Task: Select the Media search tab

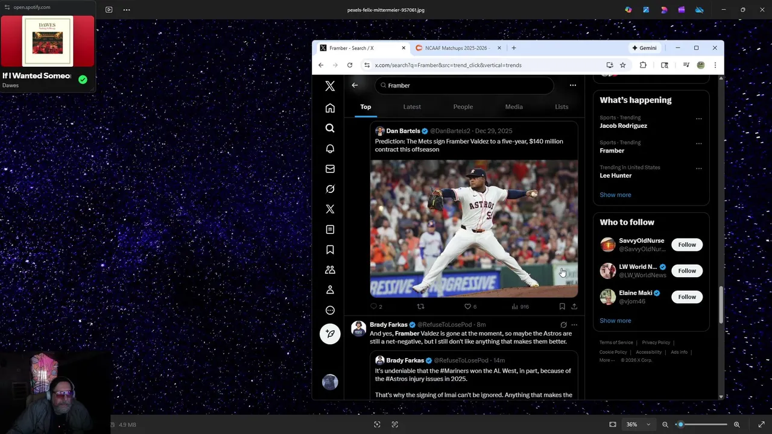Action: point(514,107)
